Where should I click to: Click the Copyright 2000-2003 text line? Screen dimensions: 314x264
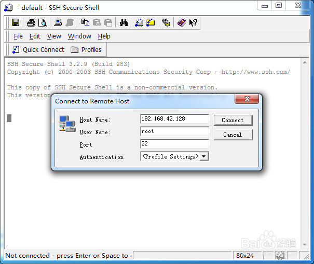[x=149, y=72]
